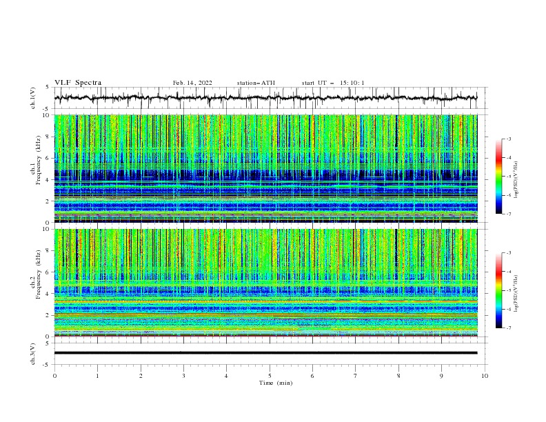Click the time axis tick label '0'
Viewport: 546px width, 422px height.
pos(54,376)
